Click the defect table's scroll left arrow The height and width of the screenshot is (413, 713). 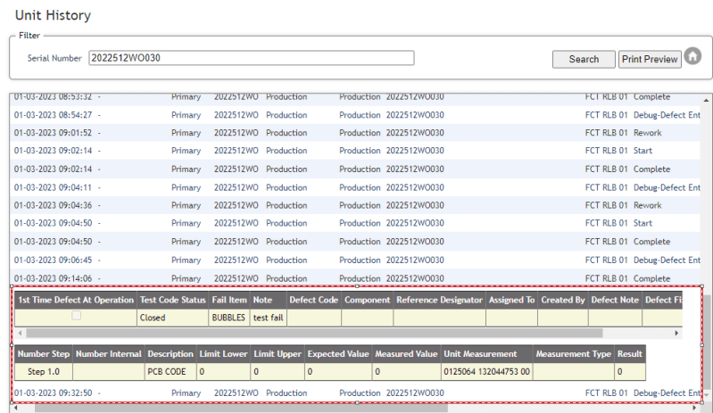click(20, 333)
